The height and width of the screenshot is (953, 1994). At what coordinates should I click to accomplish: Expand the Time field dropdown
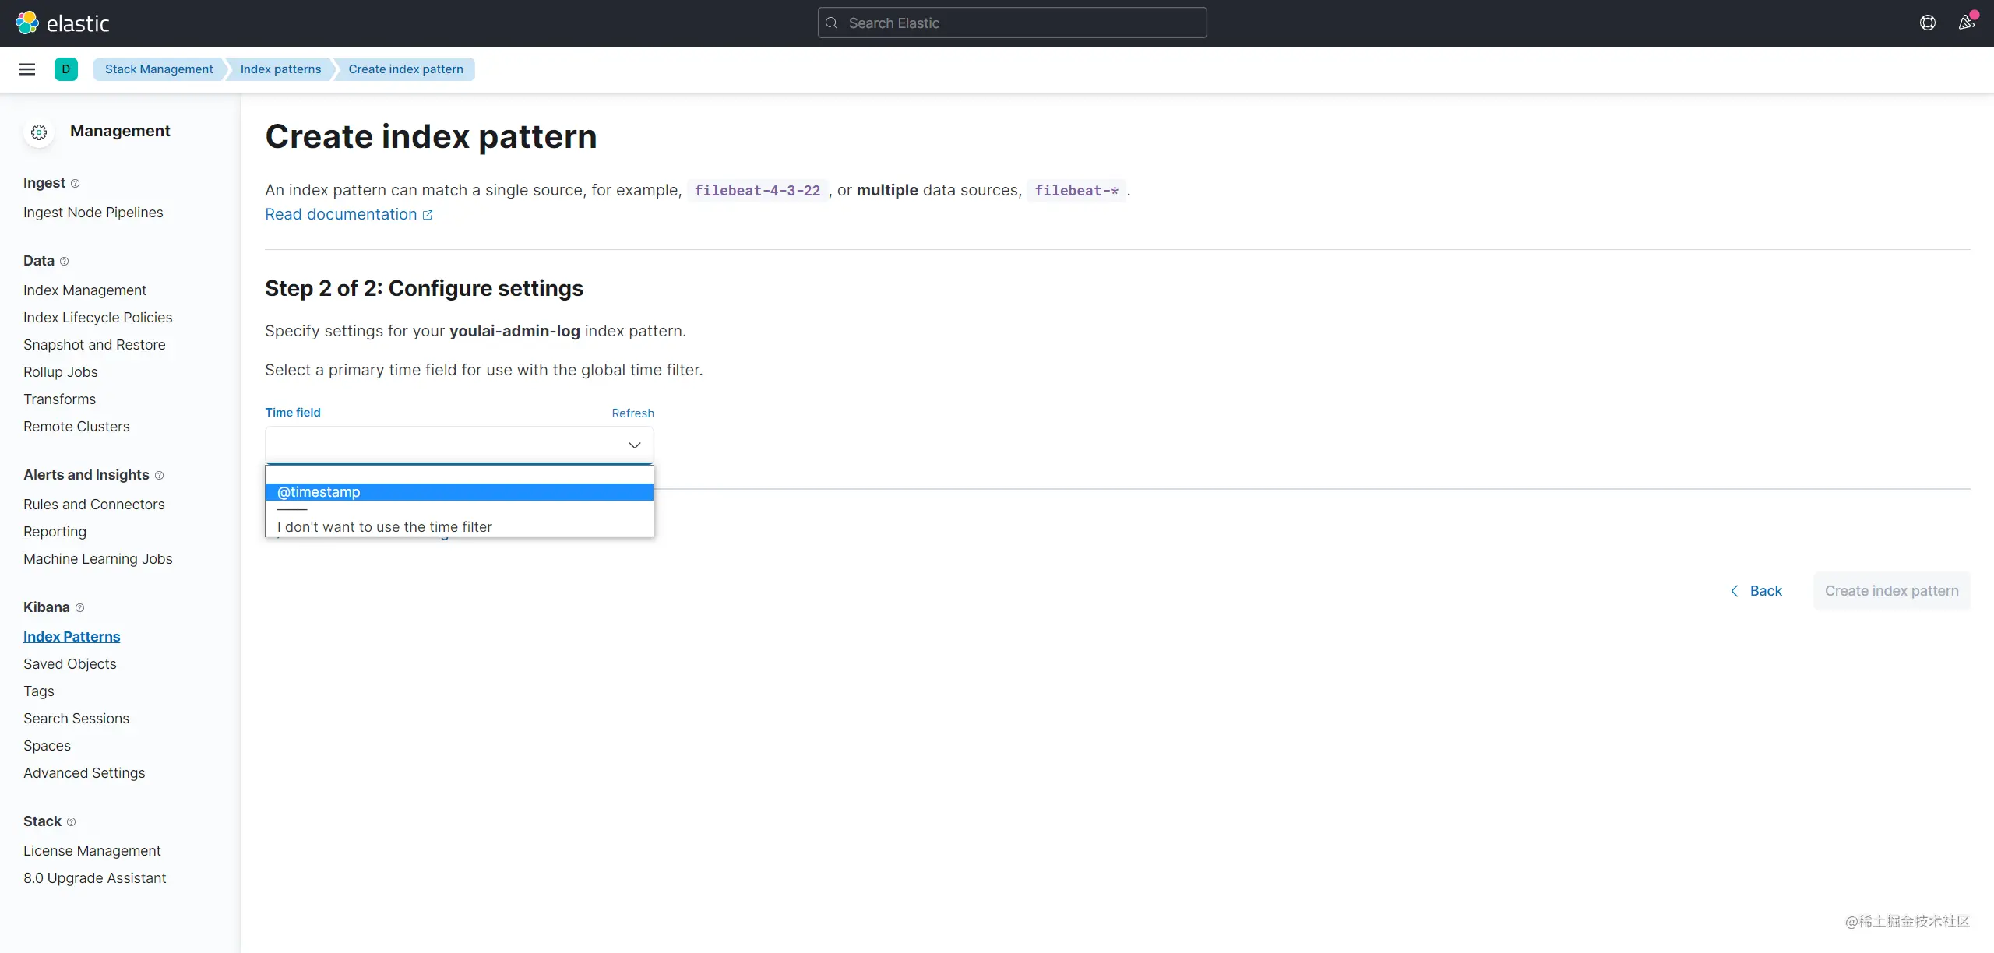tap(460, 445)
